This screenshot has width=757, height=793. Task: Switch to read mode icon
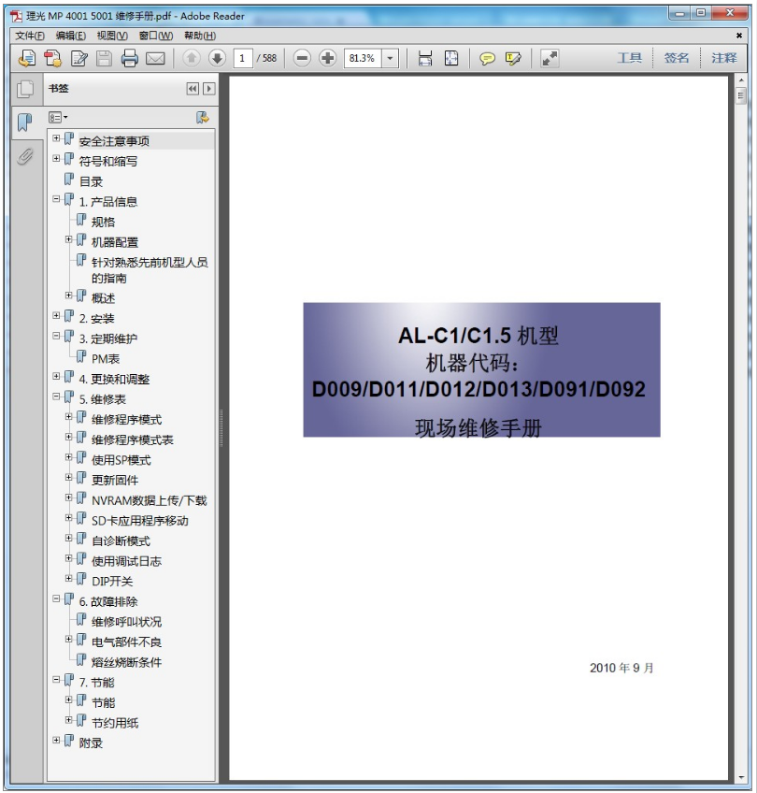click(x=550, y=58)
